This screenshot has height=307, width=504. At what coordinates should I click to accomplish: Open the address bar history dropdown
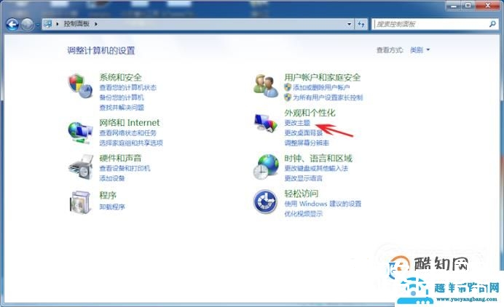pyautogui.click(x=349, y=24)
